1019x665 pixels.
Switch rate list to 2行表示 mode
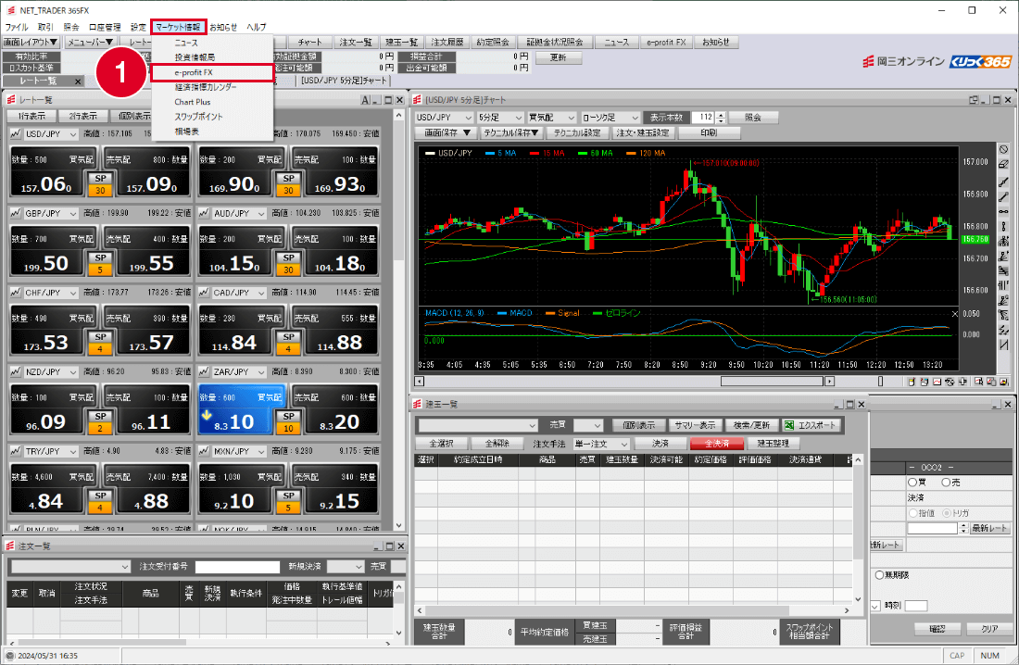pyautogui.click(x=83, y=117)
